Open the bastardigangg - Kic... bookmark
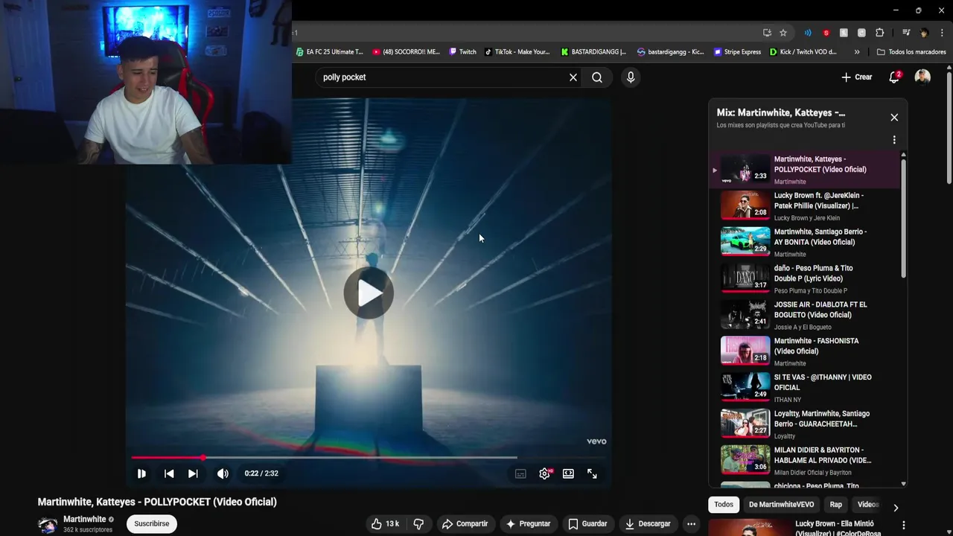The height and width of the screenshot is (536, 953). pos(670,52)
